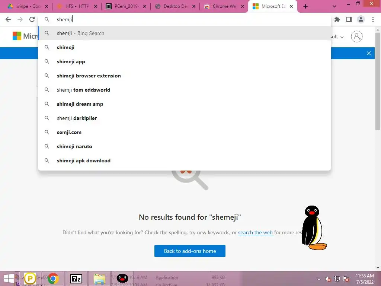381x286 pixels.
Task: Select the 'semji.com' suggestion
Action: [185, 132]
